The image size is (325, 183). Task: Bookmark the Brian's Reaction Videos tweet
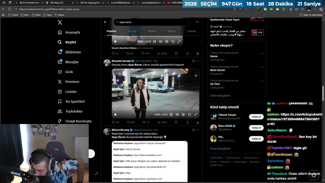tap(176, 53)
